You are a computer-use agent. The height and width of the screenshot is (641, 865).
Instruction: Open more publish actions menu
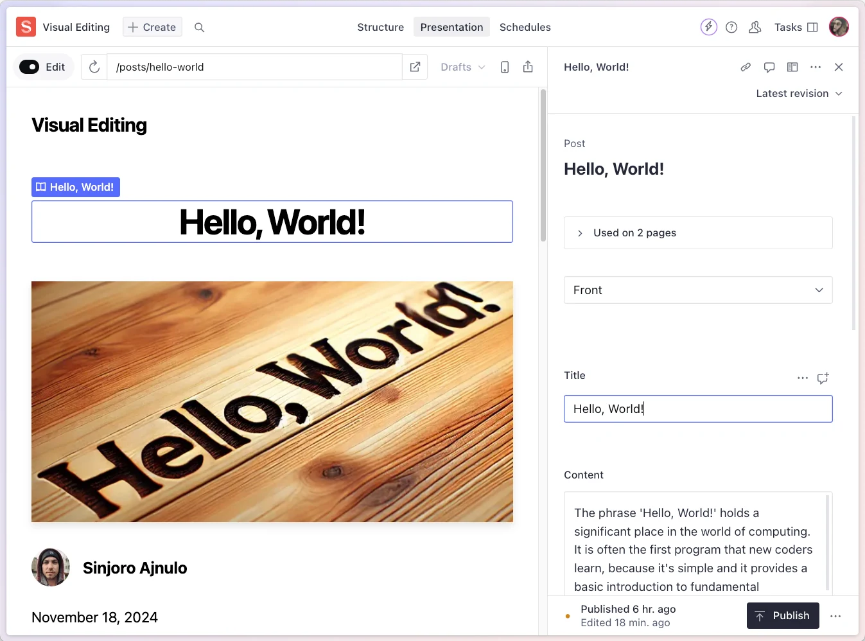(835, 616)
